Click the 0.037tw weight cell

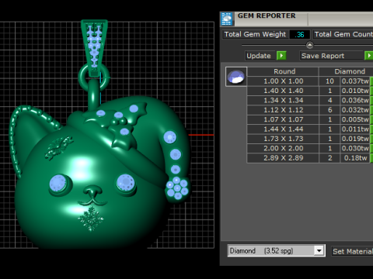pyautogui.click(x=355, y=81)
